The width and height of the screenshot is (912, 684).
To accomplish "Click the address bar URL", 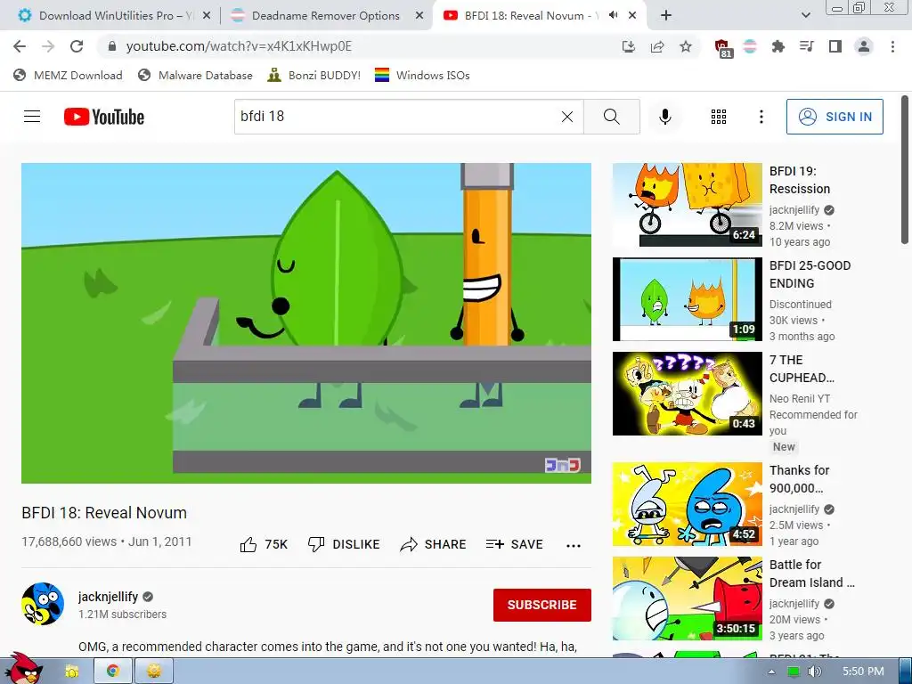I will [239, 46].
